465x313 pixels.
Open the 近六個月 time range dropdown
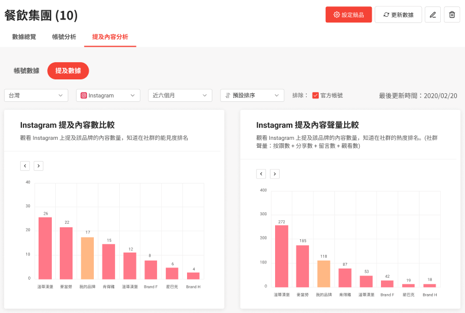click(x=180, y=96)
